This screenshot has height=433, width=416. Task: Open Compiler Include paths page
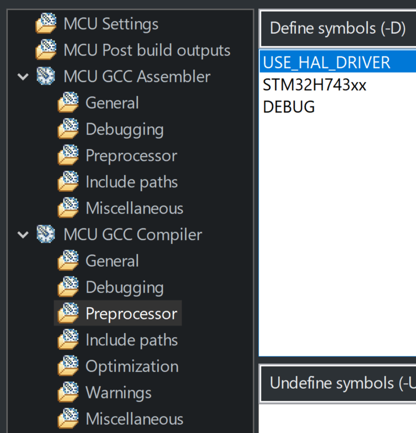(x=132, y=340)
